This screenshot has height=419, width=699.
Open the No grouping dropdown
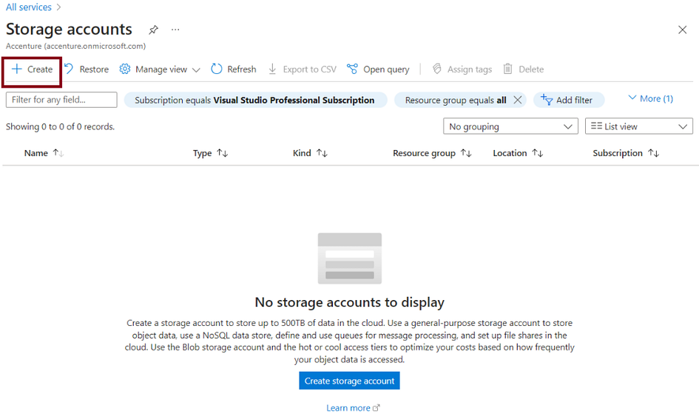tap(510, 126)
